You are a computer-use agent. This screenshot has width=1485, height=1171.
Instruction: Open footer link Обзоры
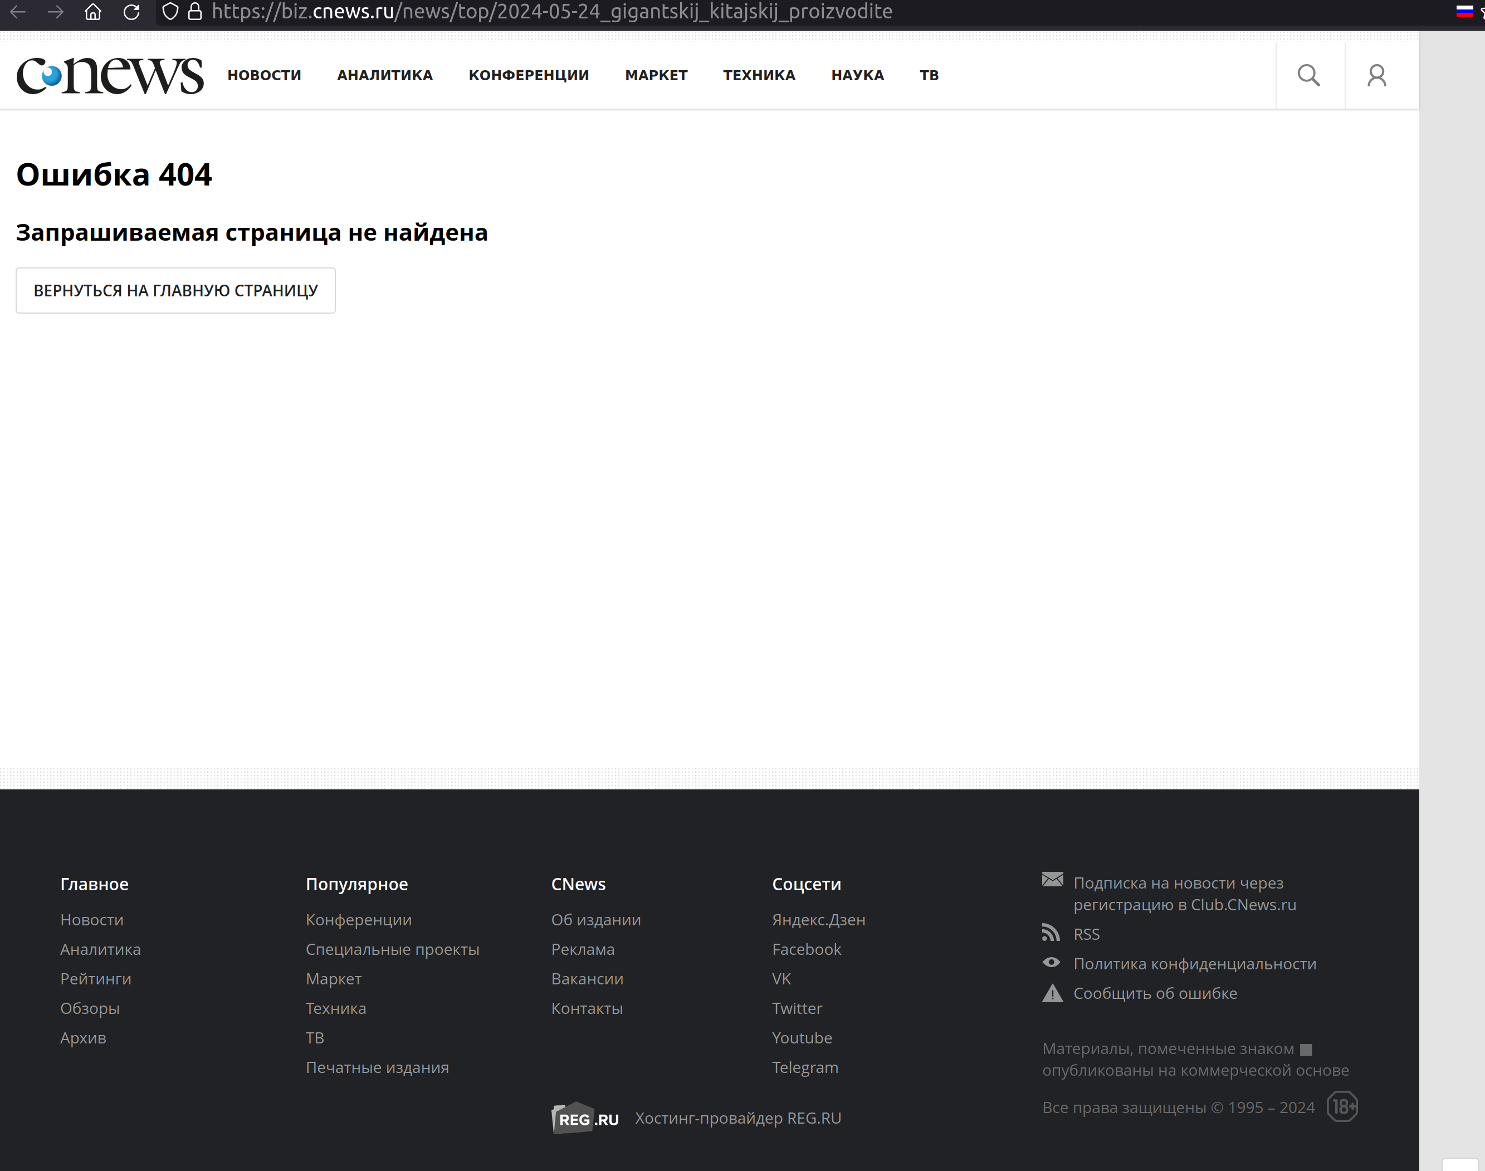90,1008
